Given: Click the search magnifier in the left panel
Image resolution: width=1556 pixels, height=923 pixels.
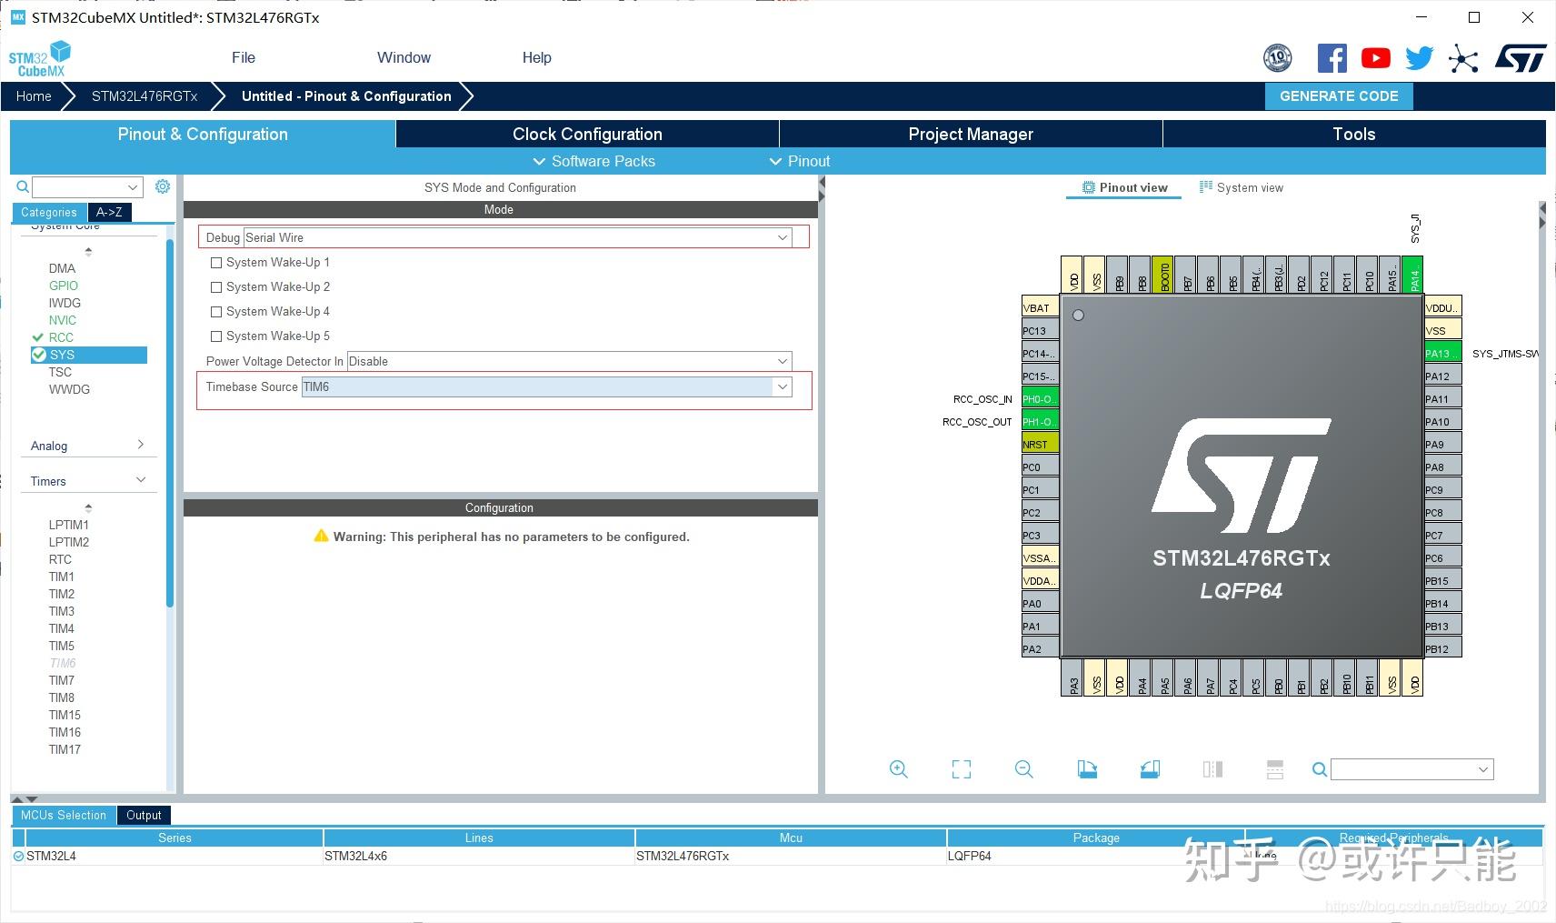Looking at the screenshot, I should 22,186.
